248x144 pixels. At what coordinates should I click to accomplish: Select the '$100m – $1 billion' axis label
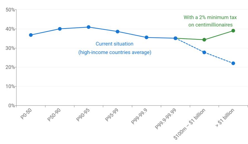tap(190, 123)
